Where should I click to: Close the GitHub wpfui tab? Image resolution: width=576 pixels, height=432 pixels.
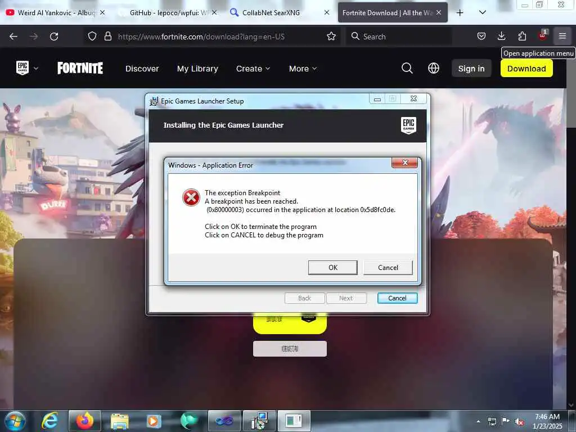pos(214,12)
